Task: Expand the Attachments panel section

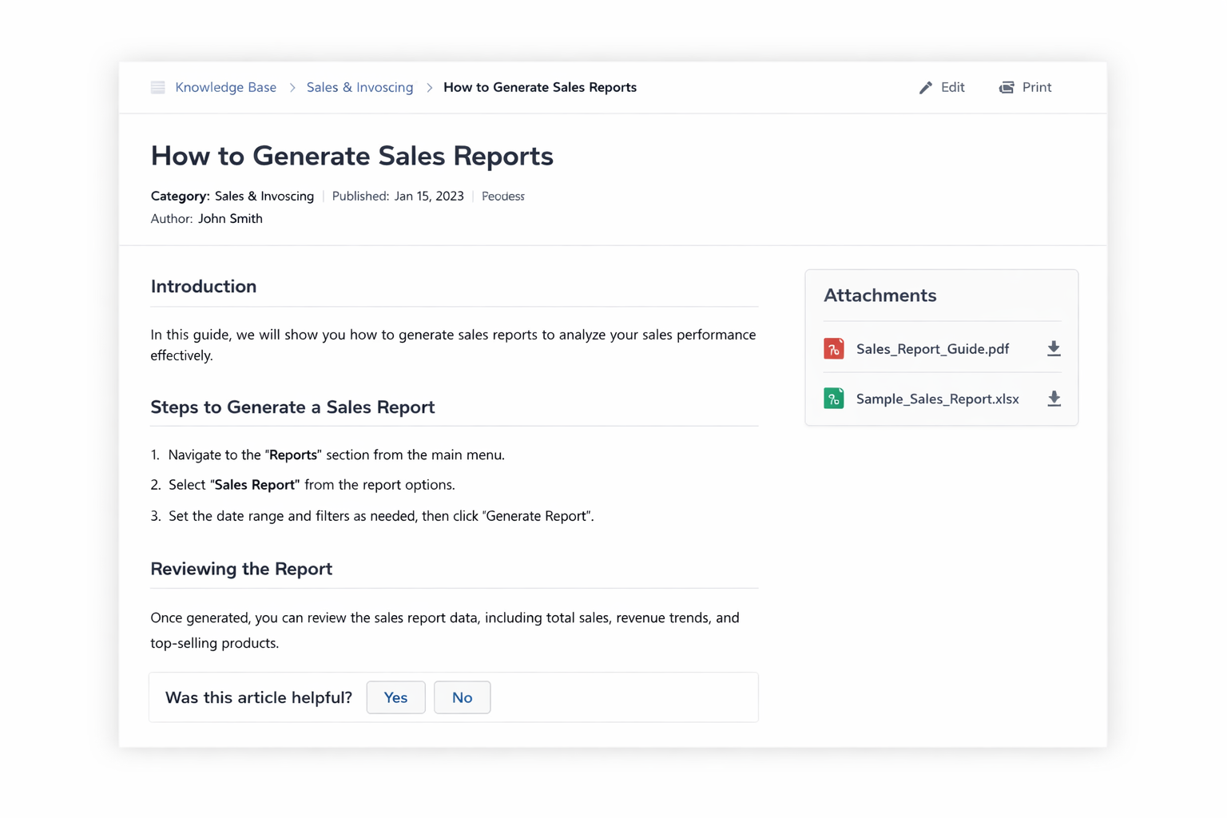Action: coord(880,295)
